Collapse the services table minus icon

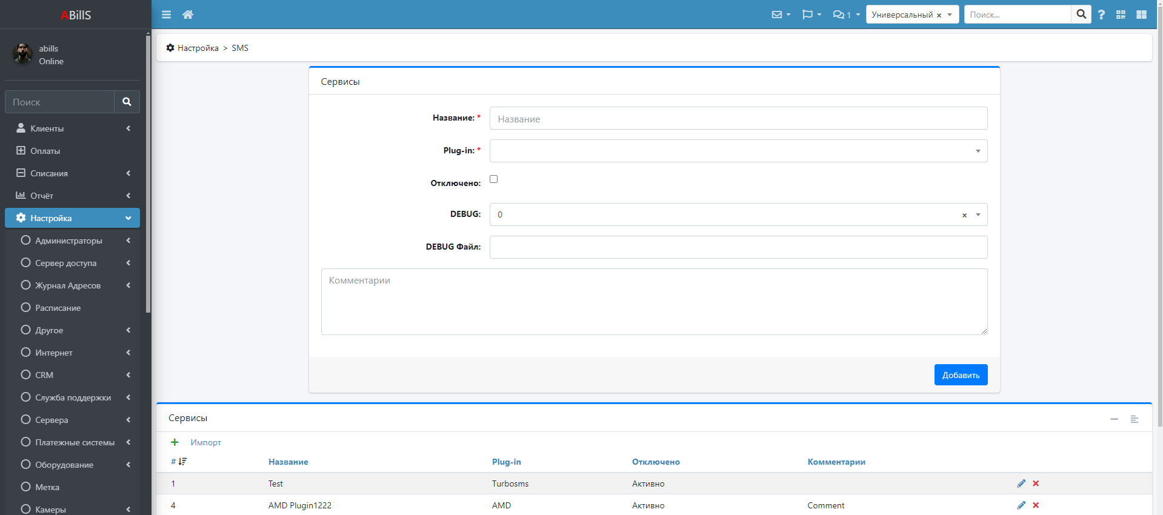pos(1114,419)
